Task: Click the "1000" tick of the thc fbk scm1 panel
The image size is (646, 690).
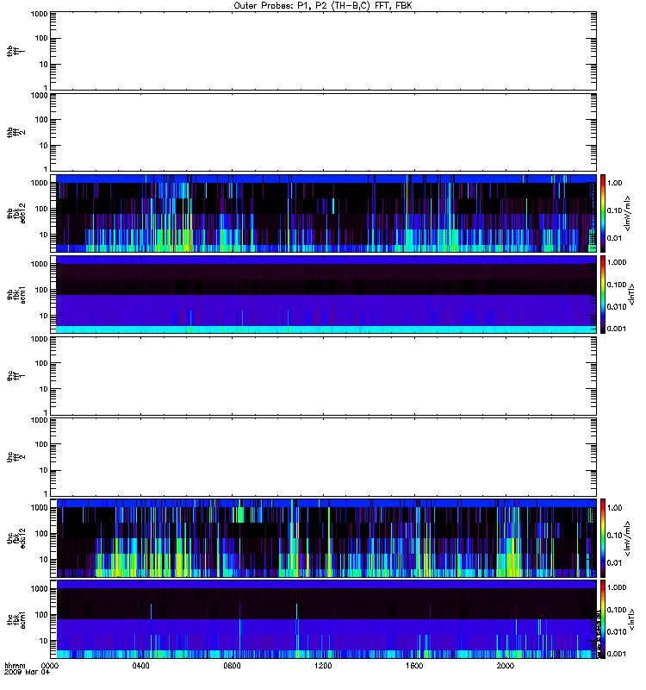Action: click(39, 589)
